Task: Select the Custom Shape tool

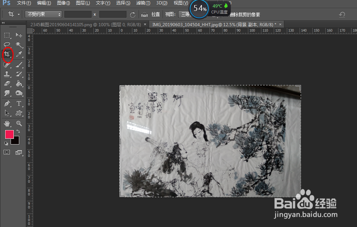Action: (x=19, y=113)
